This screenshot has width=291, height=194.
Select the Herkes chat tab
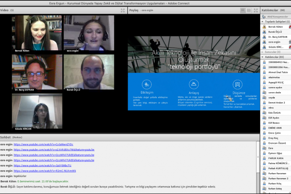17,137
